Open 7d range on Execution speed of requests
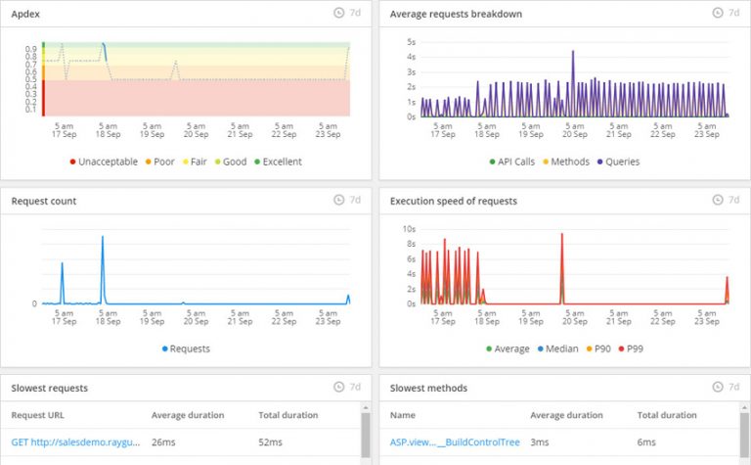This screenshot has width=751, height=465. pos(733,200)
